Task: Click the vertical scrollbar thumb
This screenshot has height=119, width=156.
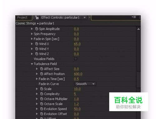Action: tap(139, 80)
